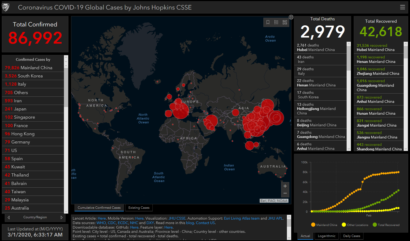This screenshot has width=410, height=241.
Task: Show the map legend list
Action: click(x=276, y=22)
